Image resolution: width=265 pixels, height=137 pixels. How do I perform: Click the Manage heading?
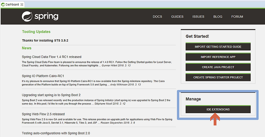(x=193, y=99)
